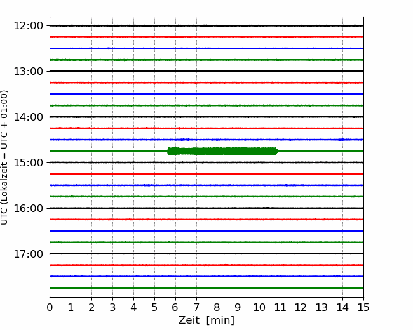
Task: Select x-axis tick label 8
Action: (217, 307)
